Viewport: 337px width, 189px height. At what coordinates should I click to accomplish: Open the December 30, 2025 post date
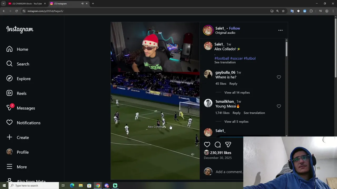(218, 158)
